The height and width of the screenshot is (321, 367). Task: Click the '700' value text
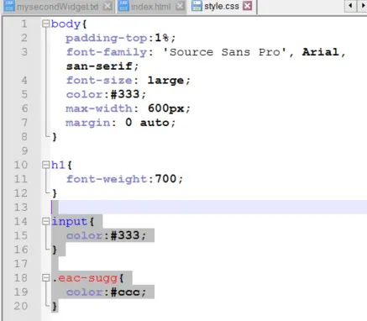[x=165, y=179]
